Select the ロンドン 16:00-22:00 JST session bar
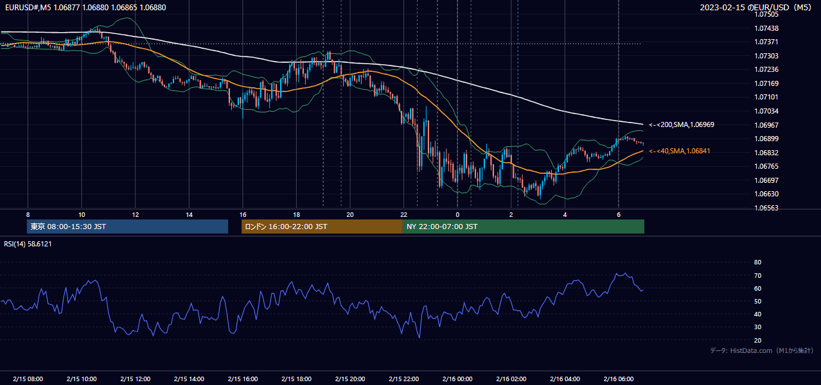Viewport: 821px width, 385px height. pos(322,227)
